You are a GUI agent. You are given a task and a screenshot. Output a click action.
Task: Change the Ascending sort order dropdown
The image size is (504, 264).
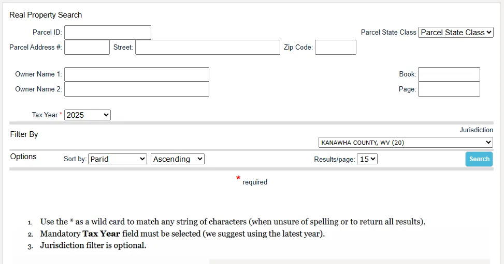point(178,159)
